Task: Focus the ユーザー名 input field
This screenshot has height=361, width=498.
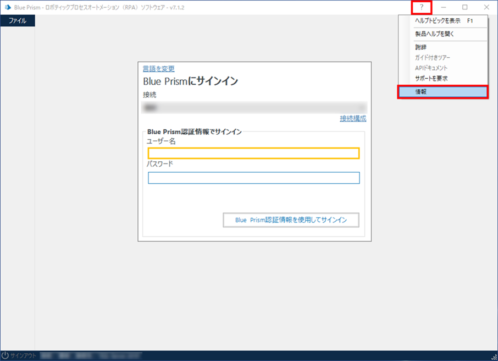Action: pos(253,154)
